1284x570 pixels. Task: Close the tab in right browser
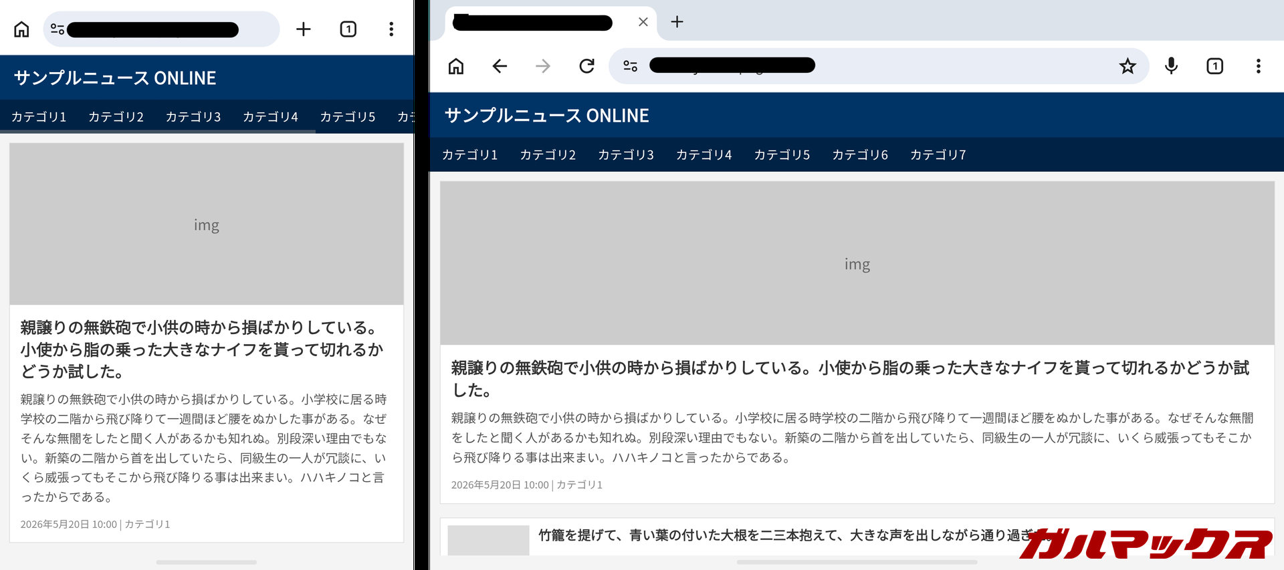tap(643, 22)
